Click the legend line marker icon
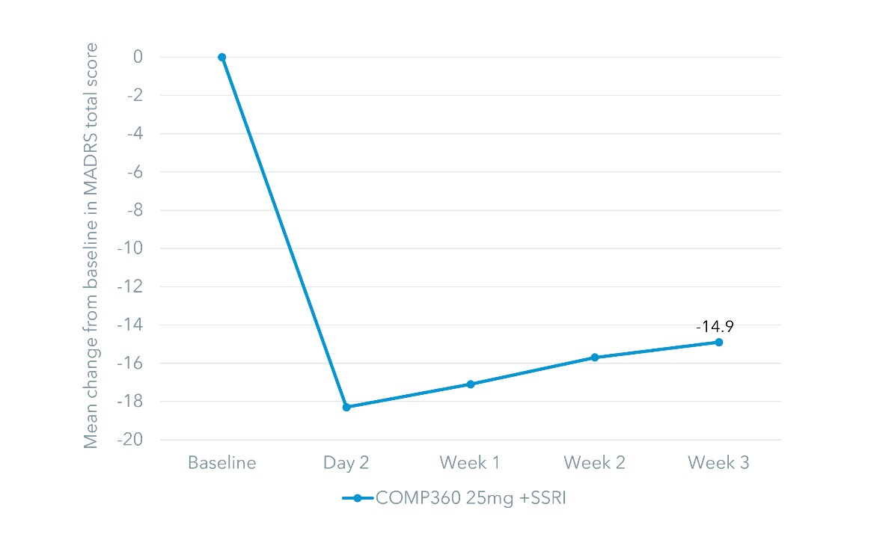The width and height of the screenshot is (871, 540). pyautogui.click(x=358, y=499)
